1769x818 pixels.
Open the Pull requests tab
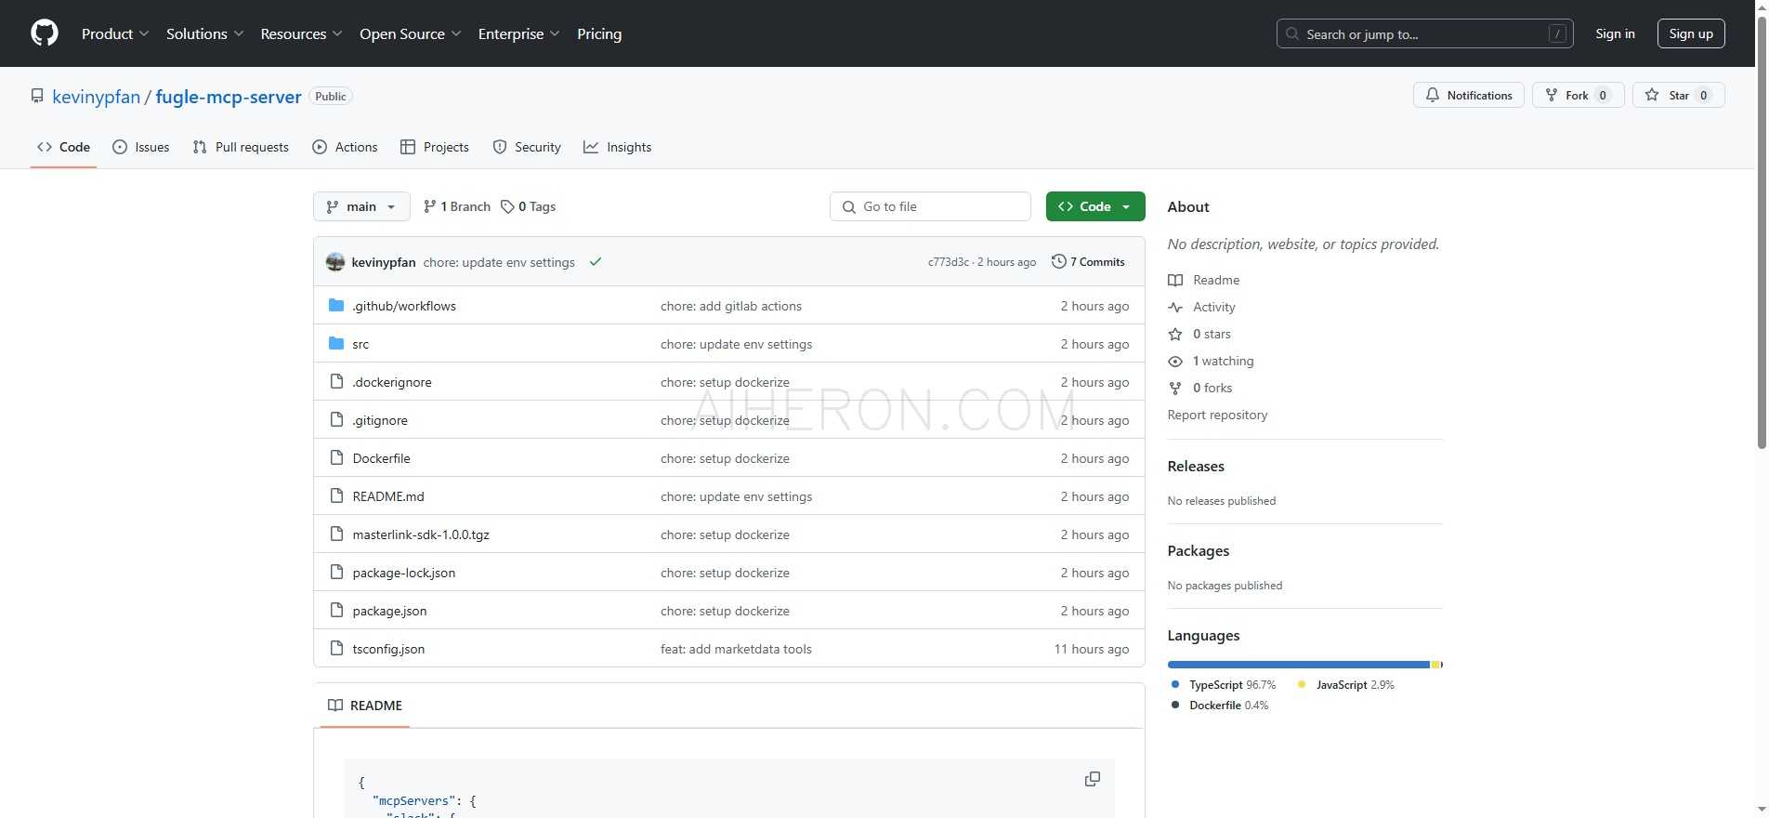(241, 147)
